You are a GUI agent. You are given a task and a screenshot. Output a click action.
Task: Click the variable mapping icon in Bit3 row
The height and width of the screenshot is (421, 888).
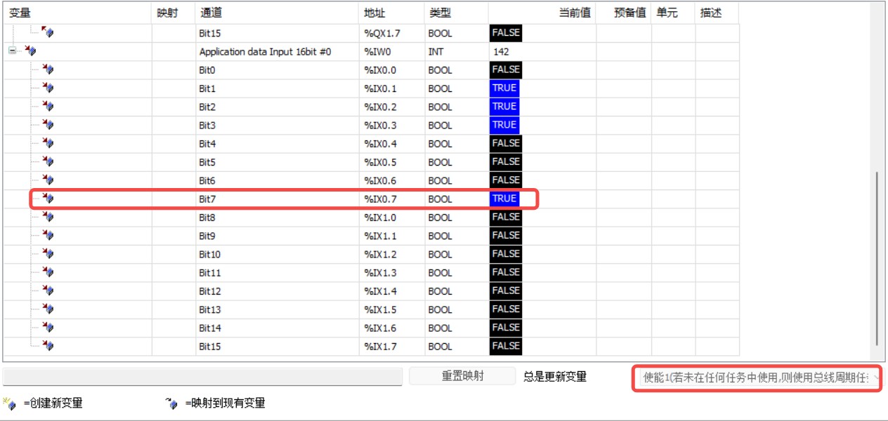48,125
